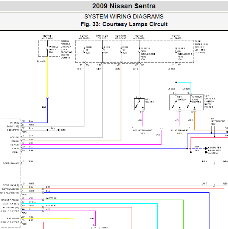
Task: Select the "WHT/GRN" wire color label
Action: coord(51,198)
